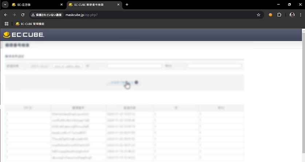This screenshot has width=305, height=162.
Task: Close the EC-CUBE 郵便番号検索 tab
Action: [118, 5]
